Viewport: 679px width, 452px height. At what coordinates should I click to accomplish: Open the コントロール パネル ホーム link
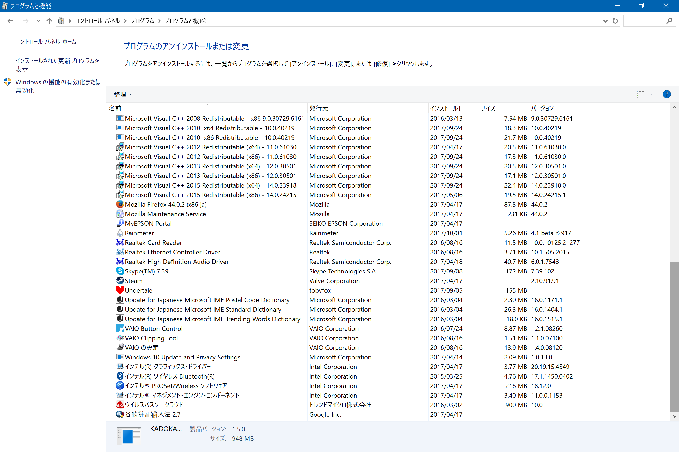[46, 42]
